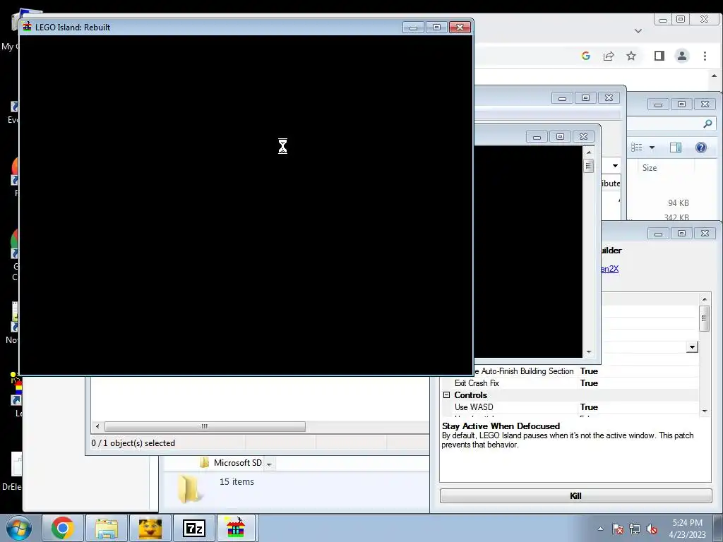Open Explorer help icon
The height and width of the screenshot is (542, 723).
click(x=701, y=147)
